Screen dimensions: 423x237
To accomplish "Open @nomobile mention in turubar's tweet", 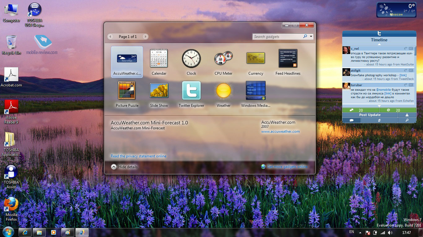I will pos(383,90).
